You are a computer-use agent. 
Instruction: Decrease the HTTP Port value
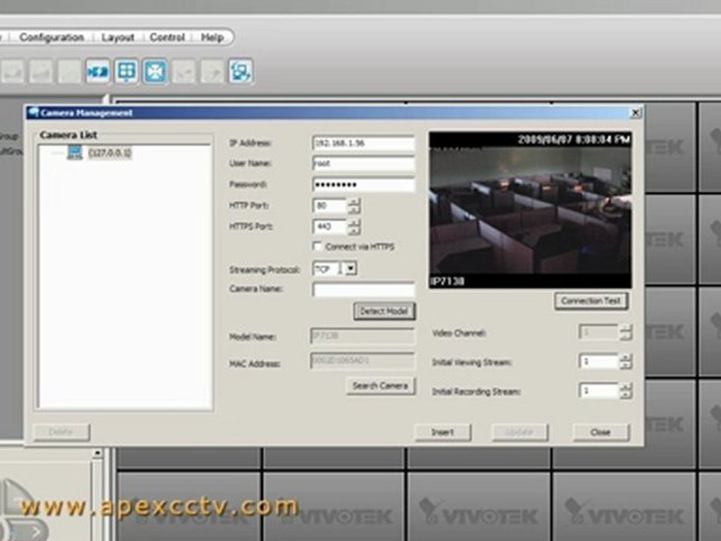[x=354, y=210]
